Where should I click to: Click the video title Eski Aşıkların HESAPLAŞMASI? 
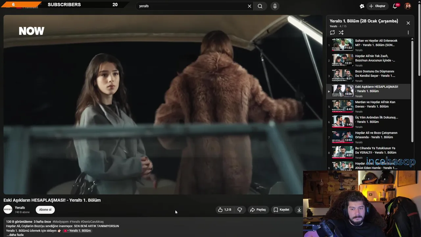[52, 200]
